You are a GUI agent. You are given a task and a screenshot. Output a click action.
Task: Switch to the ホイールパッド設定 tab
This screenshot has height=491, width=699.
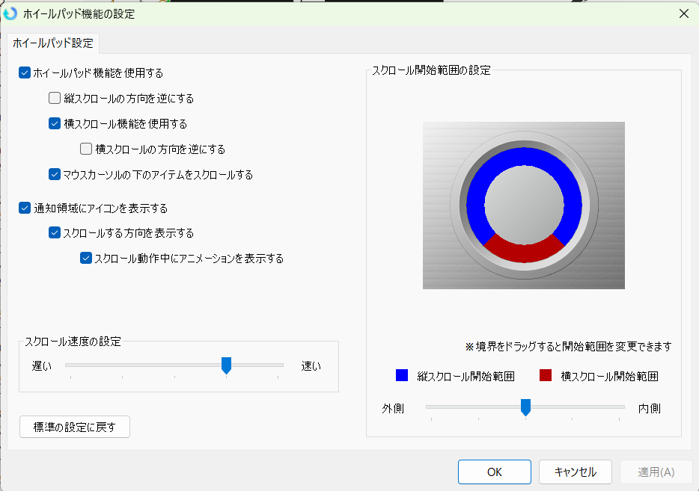coord(52,43)
